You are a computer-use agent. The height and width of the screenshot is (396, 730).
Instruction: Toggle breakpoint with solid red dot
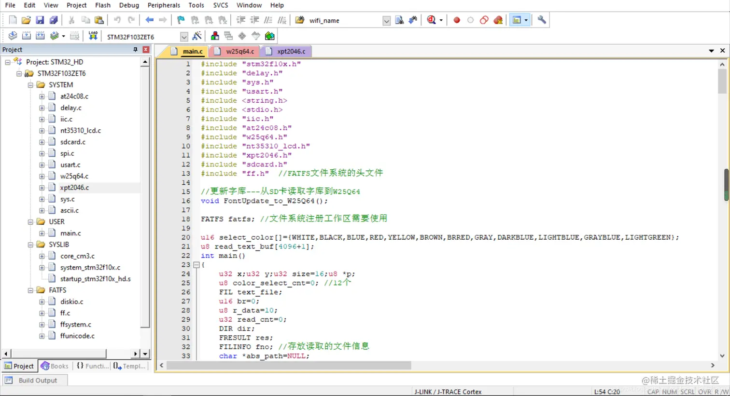tap(457, 20)
